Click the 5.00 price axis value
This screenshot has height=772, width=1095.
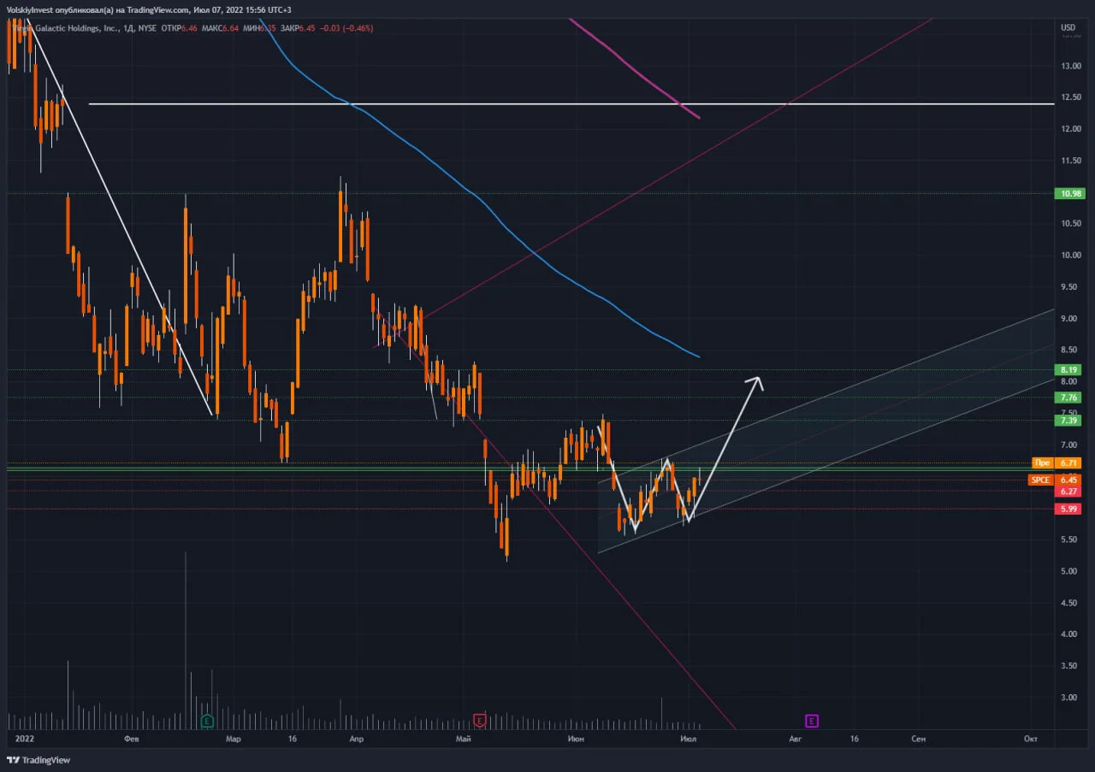tap(1069, 571)
